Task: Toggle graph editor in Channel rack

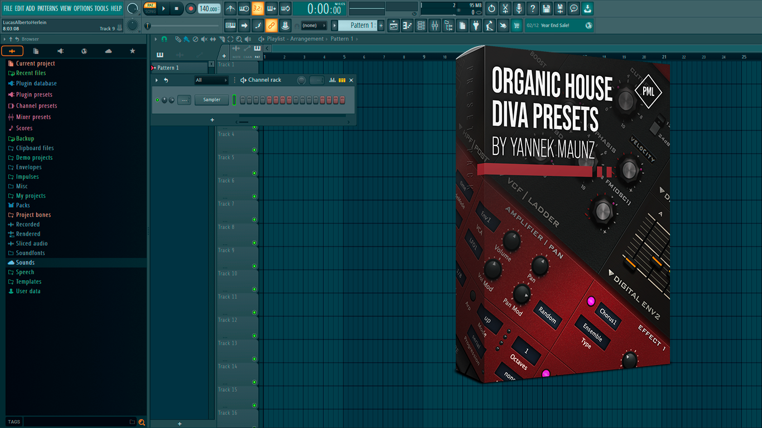Action: (332, 80)
